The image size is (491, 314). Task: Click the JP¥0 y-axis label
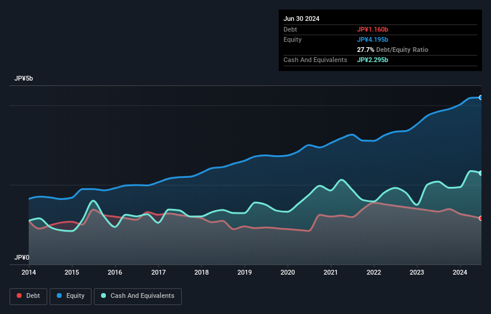(x=22, y=257)
